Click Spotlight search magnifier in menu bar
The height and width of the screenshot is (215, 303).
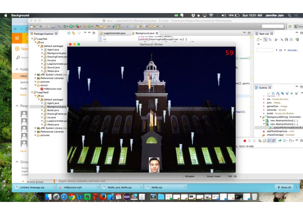(289, 15)
